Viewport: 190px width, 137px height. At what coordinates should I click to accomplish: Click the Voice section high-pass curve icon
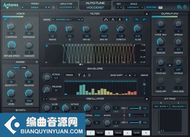[x=6, y=20]
